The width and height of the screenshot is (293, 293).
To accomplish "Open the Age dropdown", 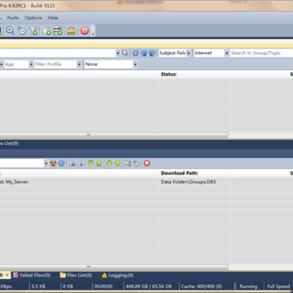I will [31, 64].
